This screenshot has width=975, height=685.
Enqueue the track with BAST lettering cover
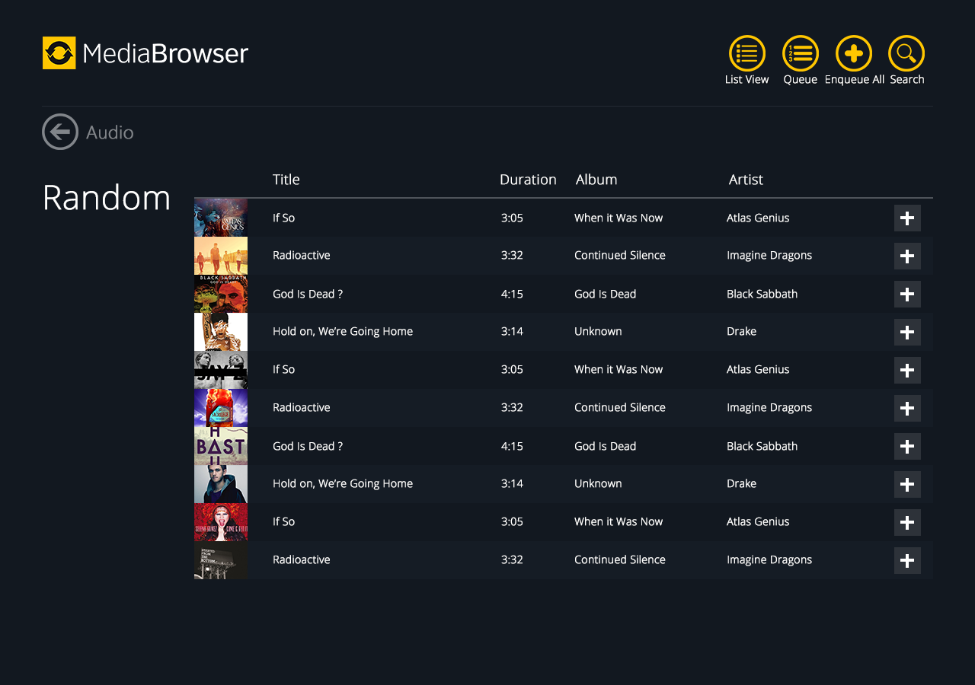907,446
